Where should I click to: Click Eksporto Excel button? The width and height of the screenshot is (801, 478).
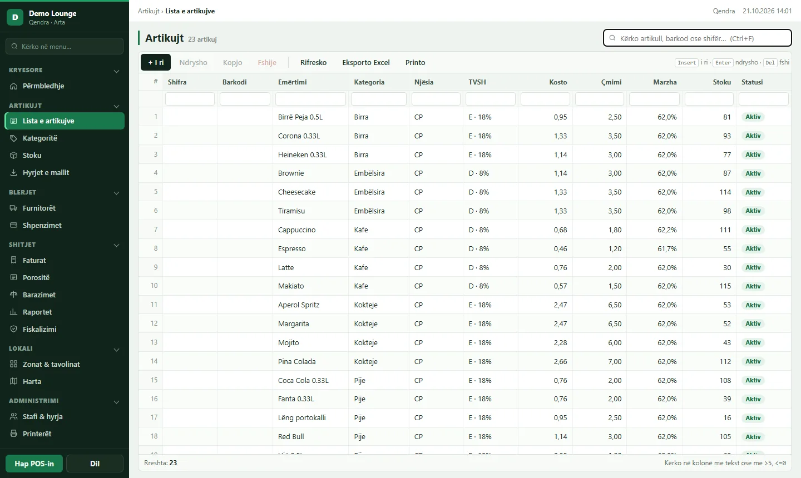tap(366, 63)
